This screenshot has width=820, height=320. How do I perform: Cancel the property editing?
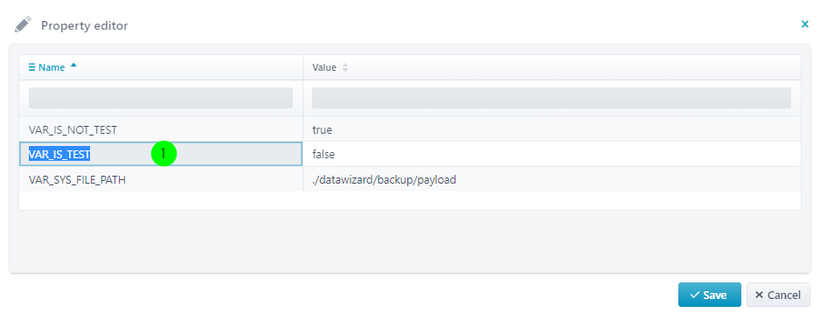coord(778,295)
